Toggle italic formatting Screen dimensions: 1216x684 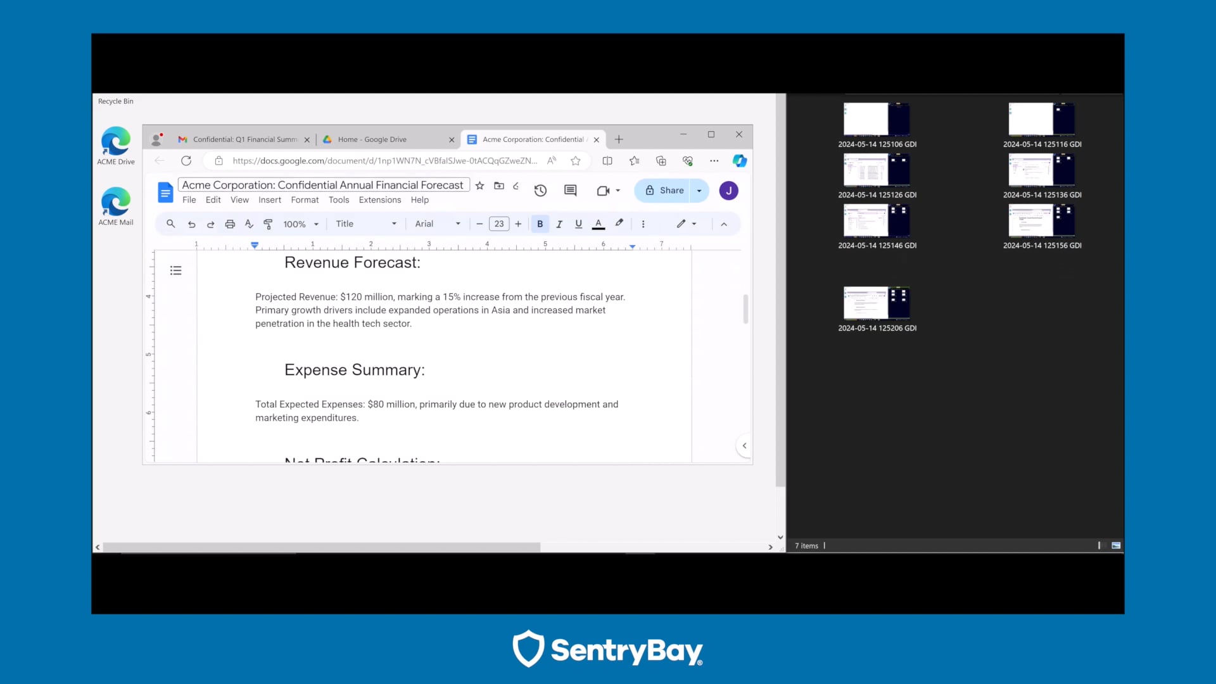[x=559, y=224]
